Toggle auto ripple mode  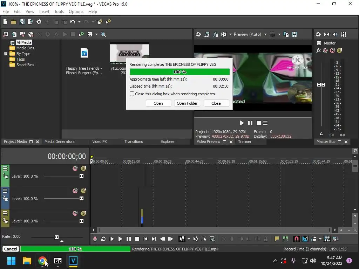[313, 239]
